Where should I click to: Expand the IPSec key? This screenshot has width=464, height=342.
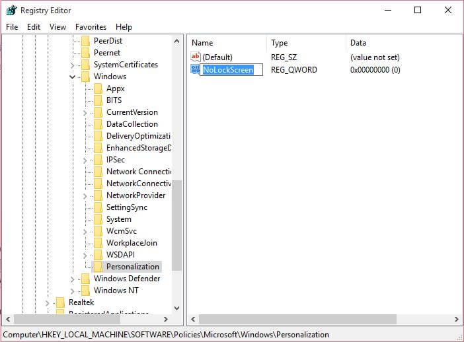pos(85,160)
